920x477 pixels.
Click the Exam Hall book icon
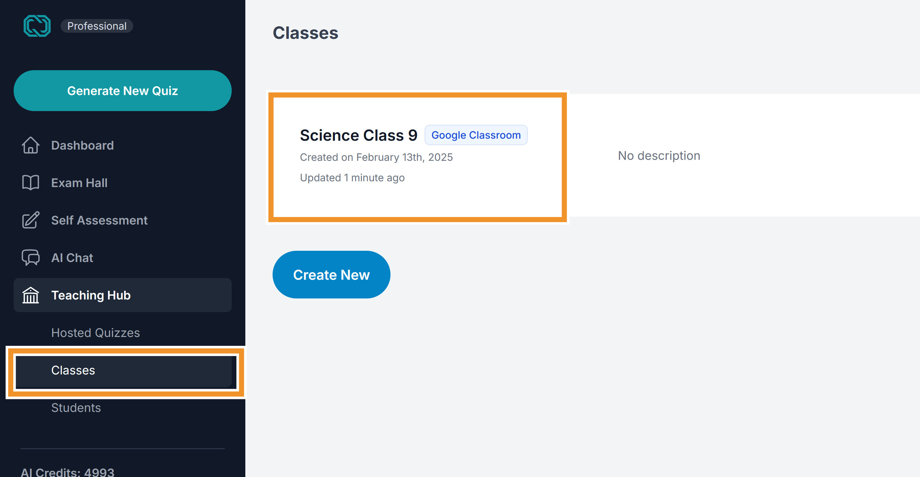click(x=31, y=183)
